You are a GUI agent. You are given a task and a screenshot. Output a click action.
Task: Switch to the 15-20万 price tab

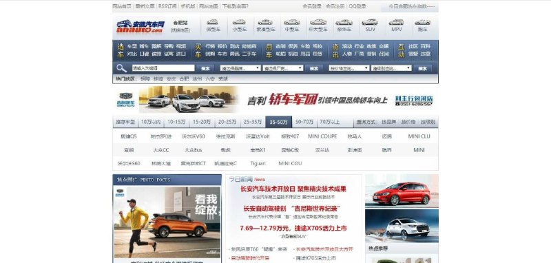tap(202, 122)
